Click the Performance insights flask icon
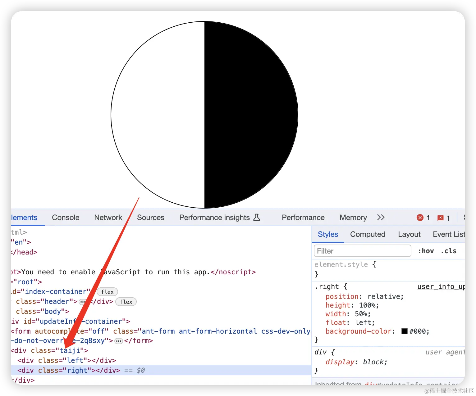 pos(257,217)
